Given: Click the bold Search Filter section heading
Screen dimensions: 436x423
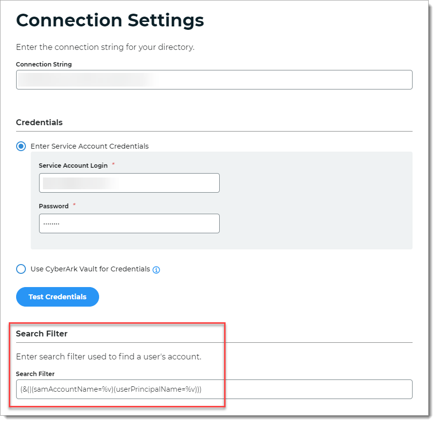Looking at the screenshot, I should click(42, 334).
